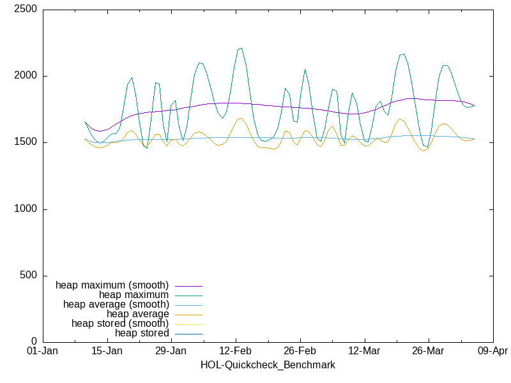Click the 15-Jan x-axis date label

(x=107, y=351)
